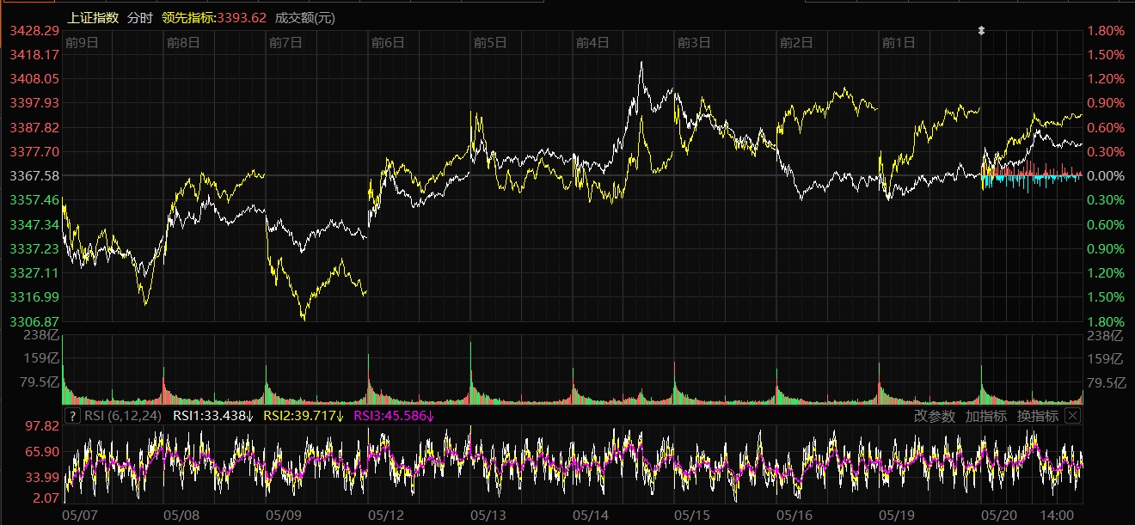Click the 14:00 time label on axis

[1056, 515]
